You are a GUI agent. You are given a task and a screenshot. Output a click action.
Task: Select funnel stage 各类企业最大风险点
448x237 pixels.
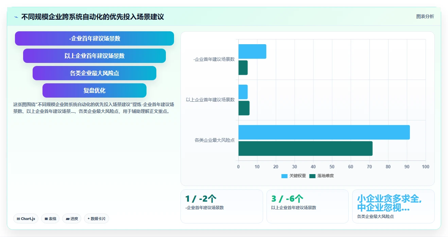pyautogui.click(x=94, y=73)
